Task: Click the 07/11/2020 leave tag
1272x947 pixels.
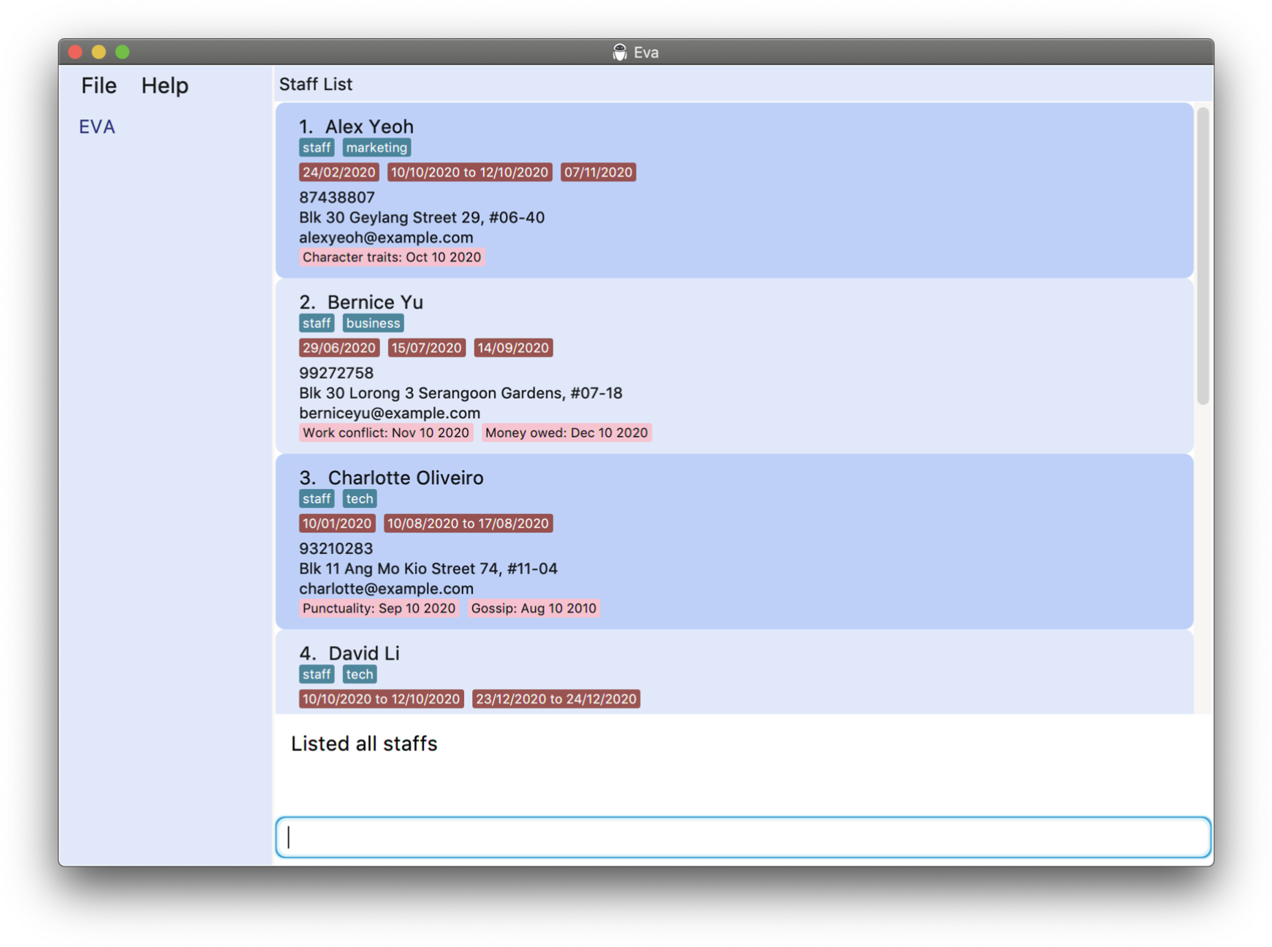Action: 598,172
